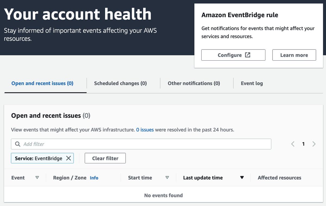Select the Event log tab
The image size is (326, 206).
pos(252,83)
